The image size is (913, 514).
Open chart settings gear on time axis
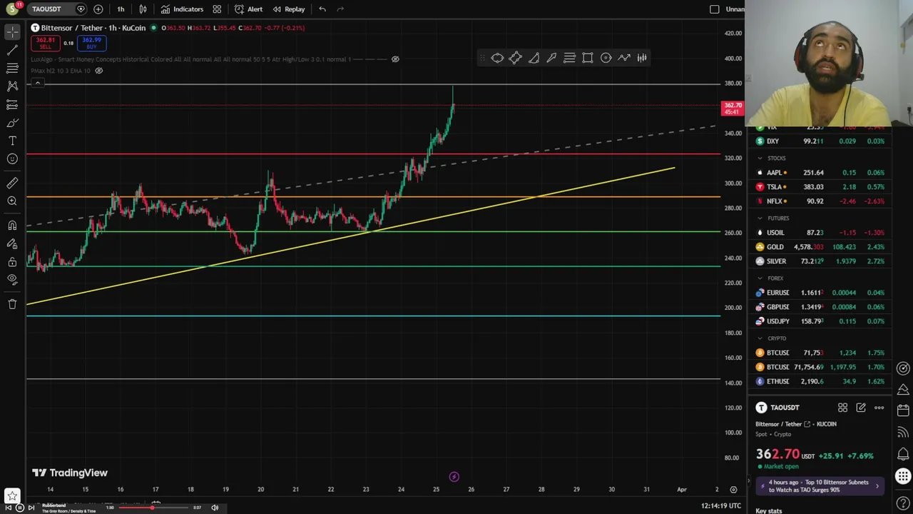733,490
